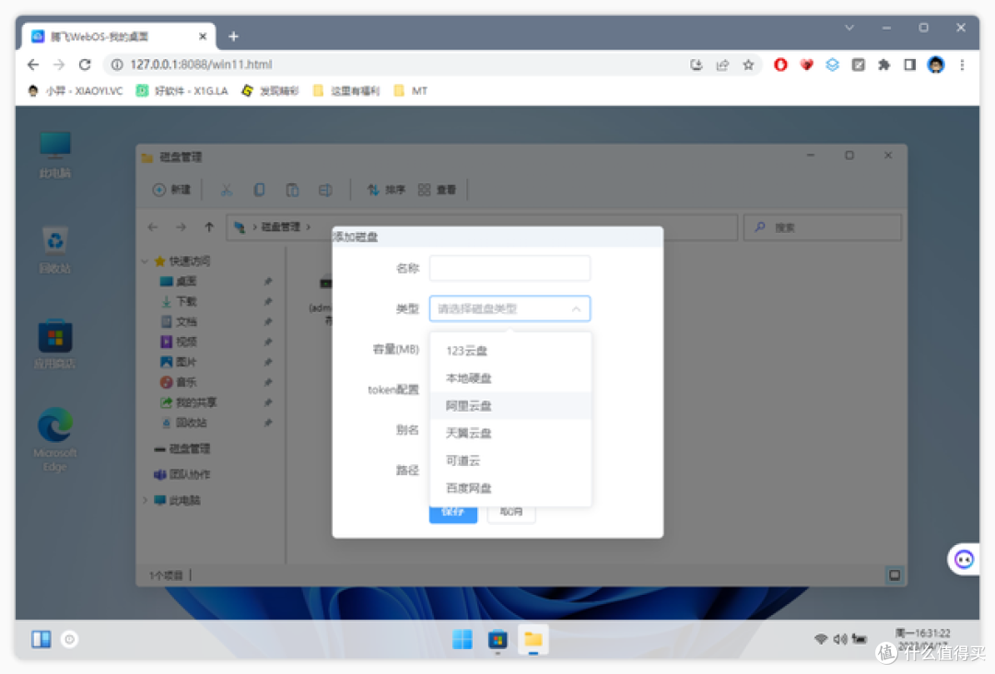Reload the browser page
The height and width of the screenshot is (674, 995).
(85, 64)
